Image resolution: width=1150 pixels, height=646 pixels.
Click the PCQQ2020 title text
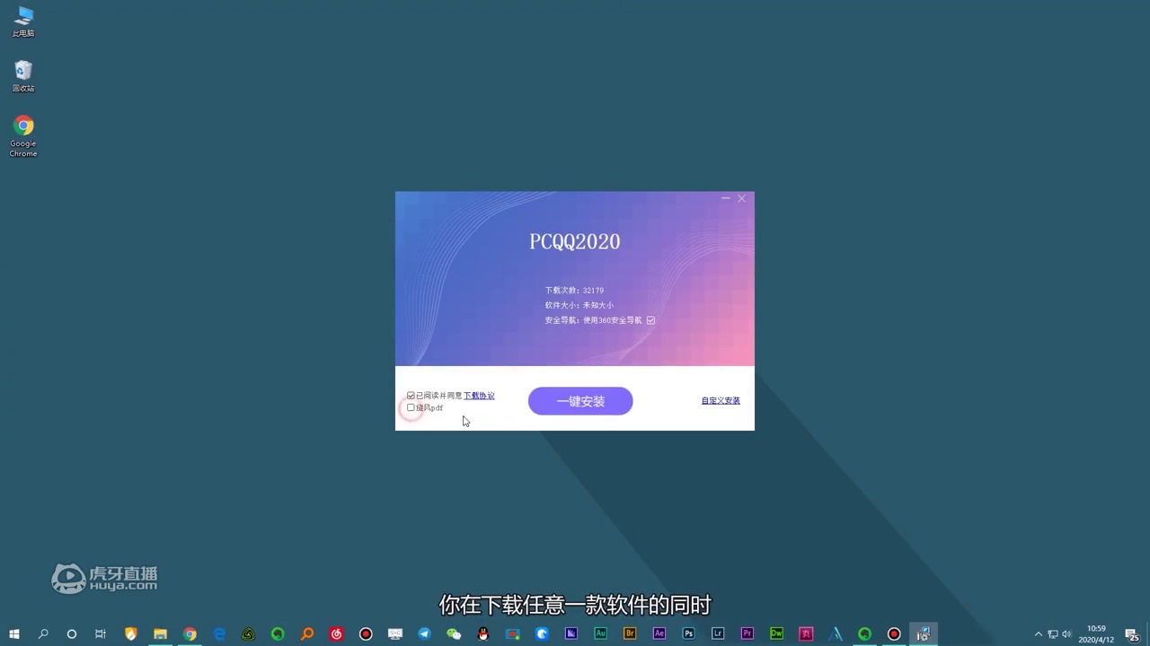click(x=575, y=241)
